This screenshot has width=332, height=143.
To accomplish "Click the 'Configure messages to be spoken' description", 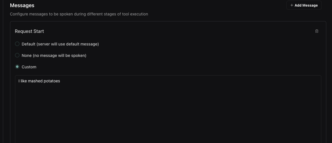I will click(79, 14).
